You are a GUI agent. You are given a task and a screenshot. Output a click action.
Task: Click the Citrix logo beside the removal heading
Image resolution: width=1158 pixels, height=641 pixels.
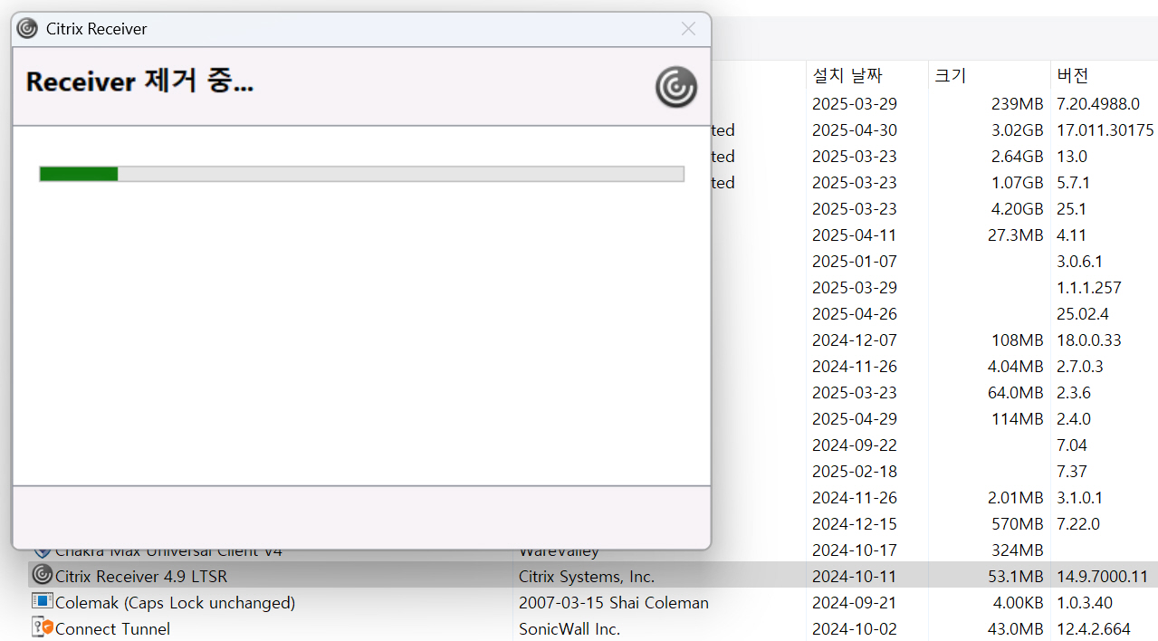(x=676, y=87)
